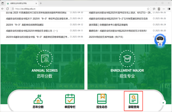The image size is (172, 112).
Task: Click 招生动态 label in bottom navigation
Action: pos(102,107)
